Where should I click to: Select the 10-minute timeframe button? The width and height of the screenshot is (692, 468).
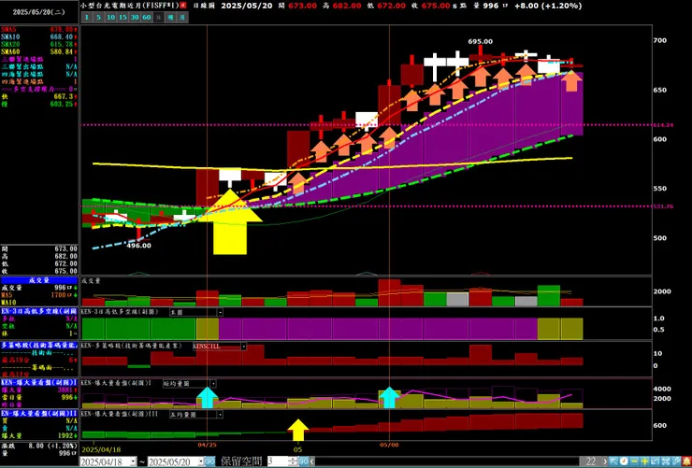tap(110, 17)
